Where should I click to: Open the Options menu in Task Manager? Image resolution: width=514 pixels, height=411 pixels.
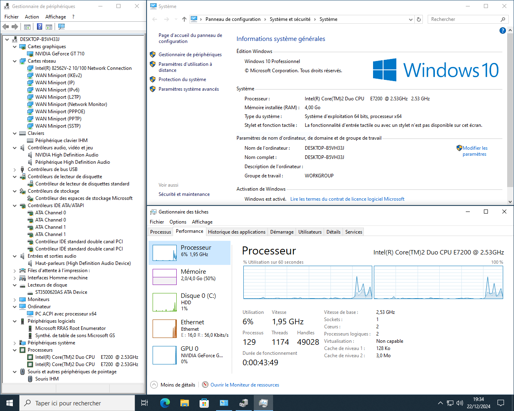click(x=178, y=222)
